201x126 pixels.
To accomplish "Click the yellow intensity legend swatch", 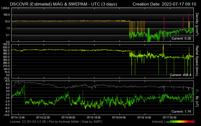I will click(x=179, y=122).
